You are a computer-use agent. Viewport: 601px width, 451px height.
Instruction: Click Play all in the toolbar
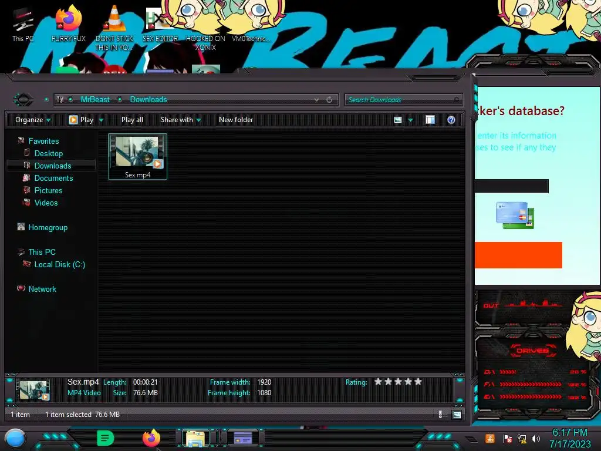point(132,120)
